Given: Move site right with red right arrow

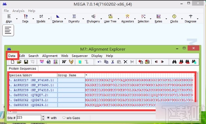Looking at the screenshot, I should [x=162, y=62].
